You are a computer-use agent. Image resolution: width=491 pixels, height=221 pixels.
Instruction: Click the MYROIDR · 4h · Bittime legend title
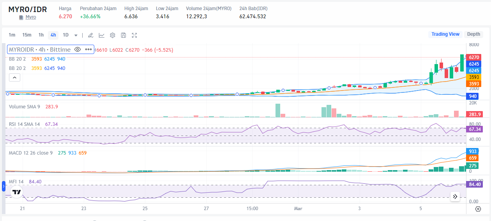pyautogui.click(x=40, y=49)
